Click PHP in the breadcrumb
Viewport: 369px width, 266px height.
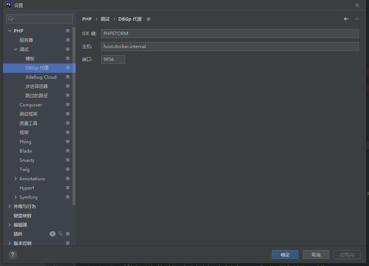click(x=87, y=19)
